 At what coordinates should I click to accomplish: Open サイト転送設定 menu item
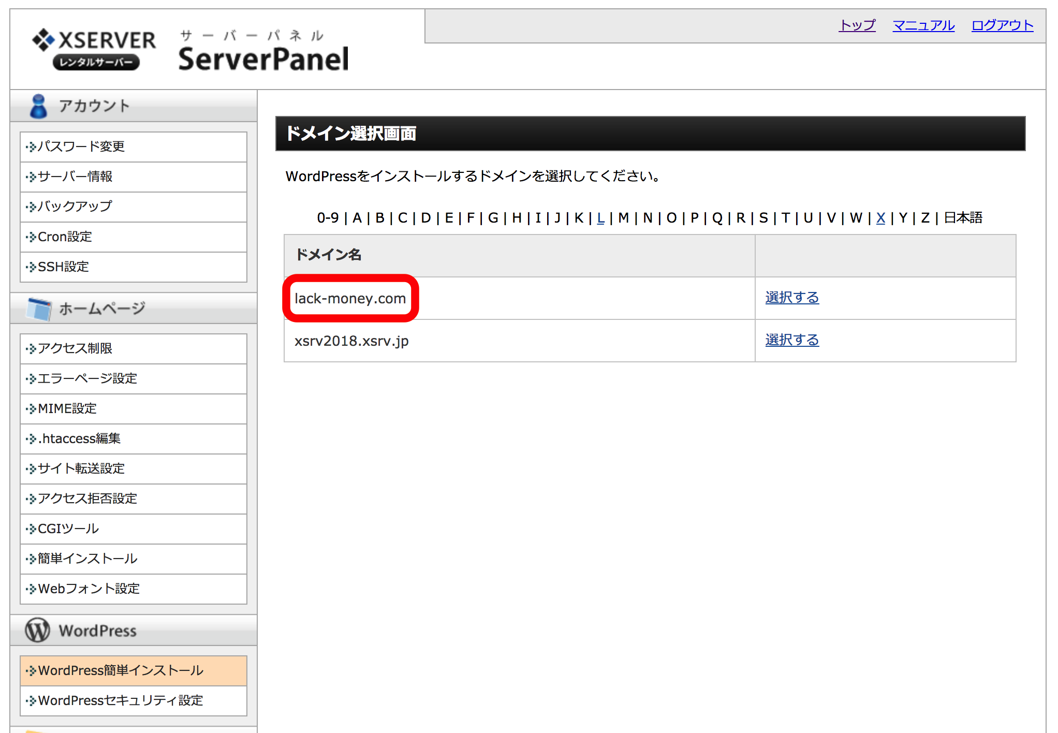coord(134,468)
